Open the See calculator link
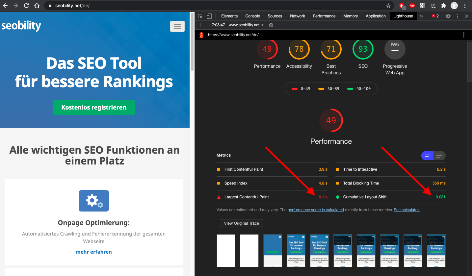The image size is (472, 276). [x=406, y=210]
